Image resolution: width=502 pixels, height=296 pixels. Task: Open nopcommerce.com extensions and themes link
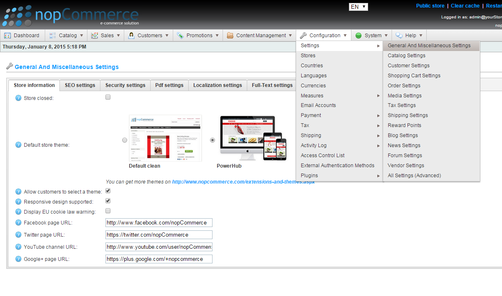click(243, 182)
